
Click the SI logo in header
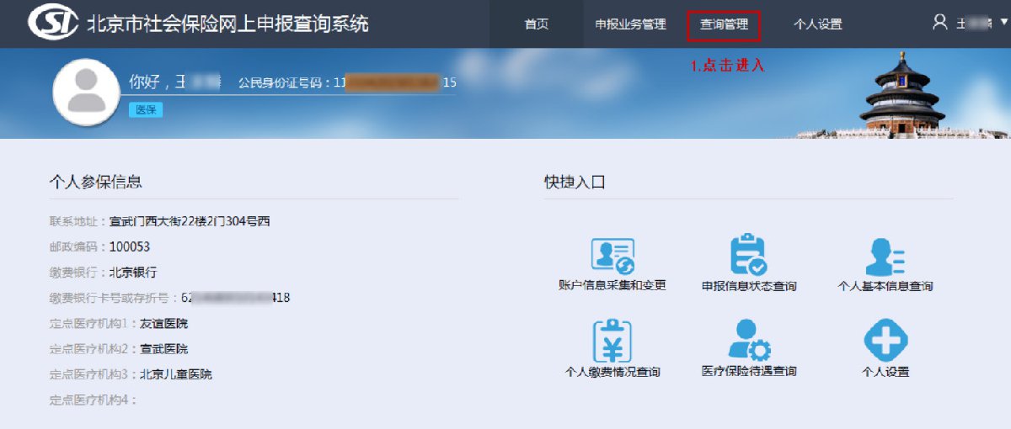(52, 24)
